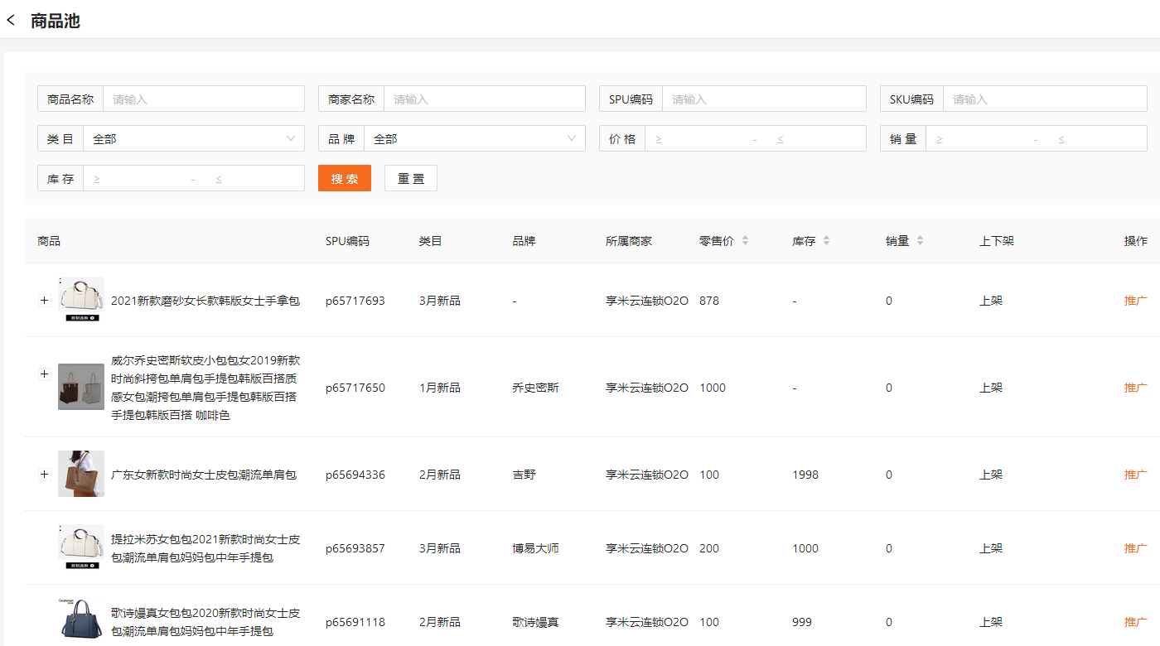The height and width of the screenshot is (646, 1160).
Task: Focus the 商品名称 input field
Action: click(203, 99)
